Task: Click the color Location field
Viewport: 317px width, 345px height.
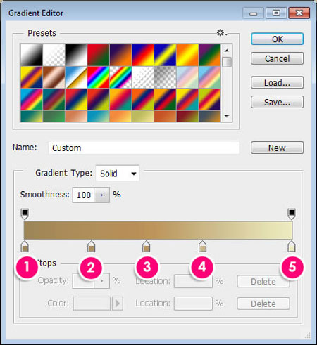Action: [x=193, y=304]
